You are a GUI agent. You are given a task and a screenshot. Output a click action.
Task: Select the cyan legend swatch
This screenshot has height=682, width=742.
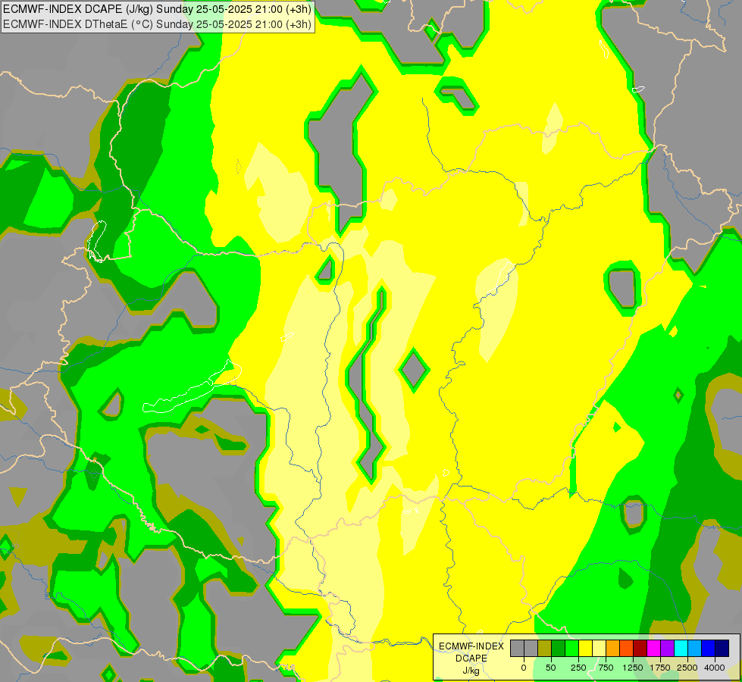pyautogui.click(x=681, y=648)
